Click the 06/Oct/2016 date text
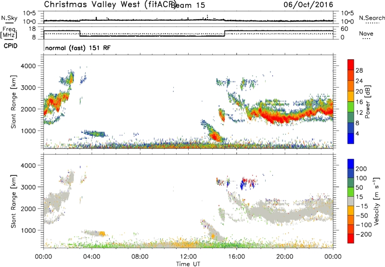The width and height of the screenshot is (385, 267). click(x=308, y=4)
